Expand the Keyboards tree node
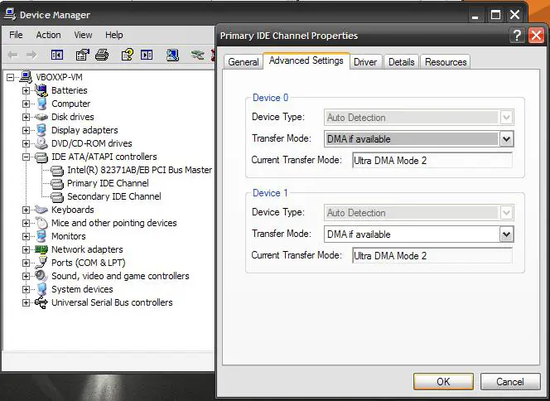Viewport: 550px width, 401px height. 26,210
